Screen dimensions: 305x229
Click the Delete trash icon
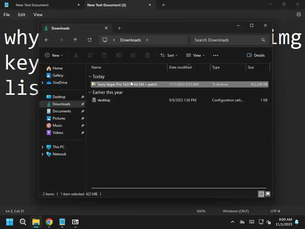pyautogui.click(x=147, y=55)
